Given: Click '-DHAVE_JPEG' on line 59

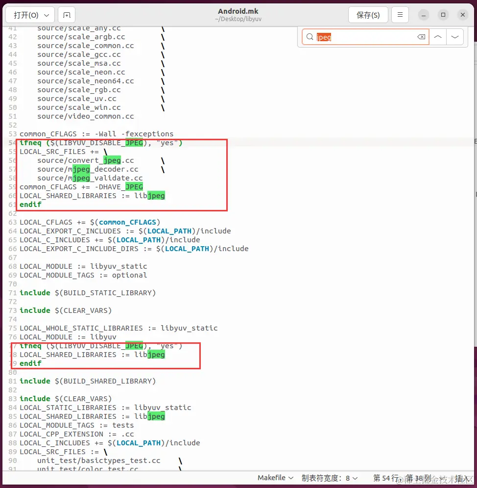Looking at the screenshot, I should pos(119,187).
